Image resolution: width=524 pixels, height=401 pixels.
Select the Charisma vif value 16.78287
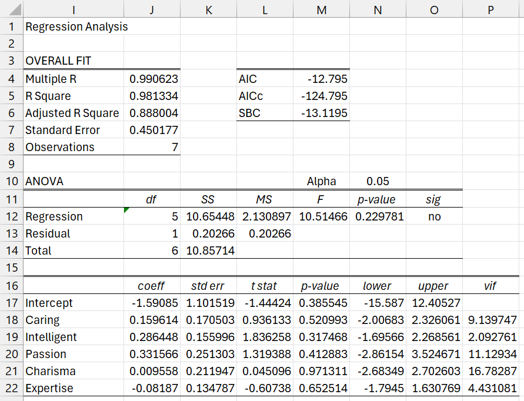(x=492, y=371)
